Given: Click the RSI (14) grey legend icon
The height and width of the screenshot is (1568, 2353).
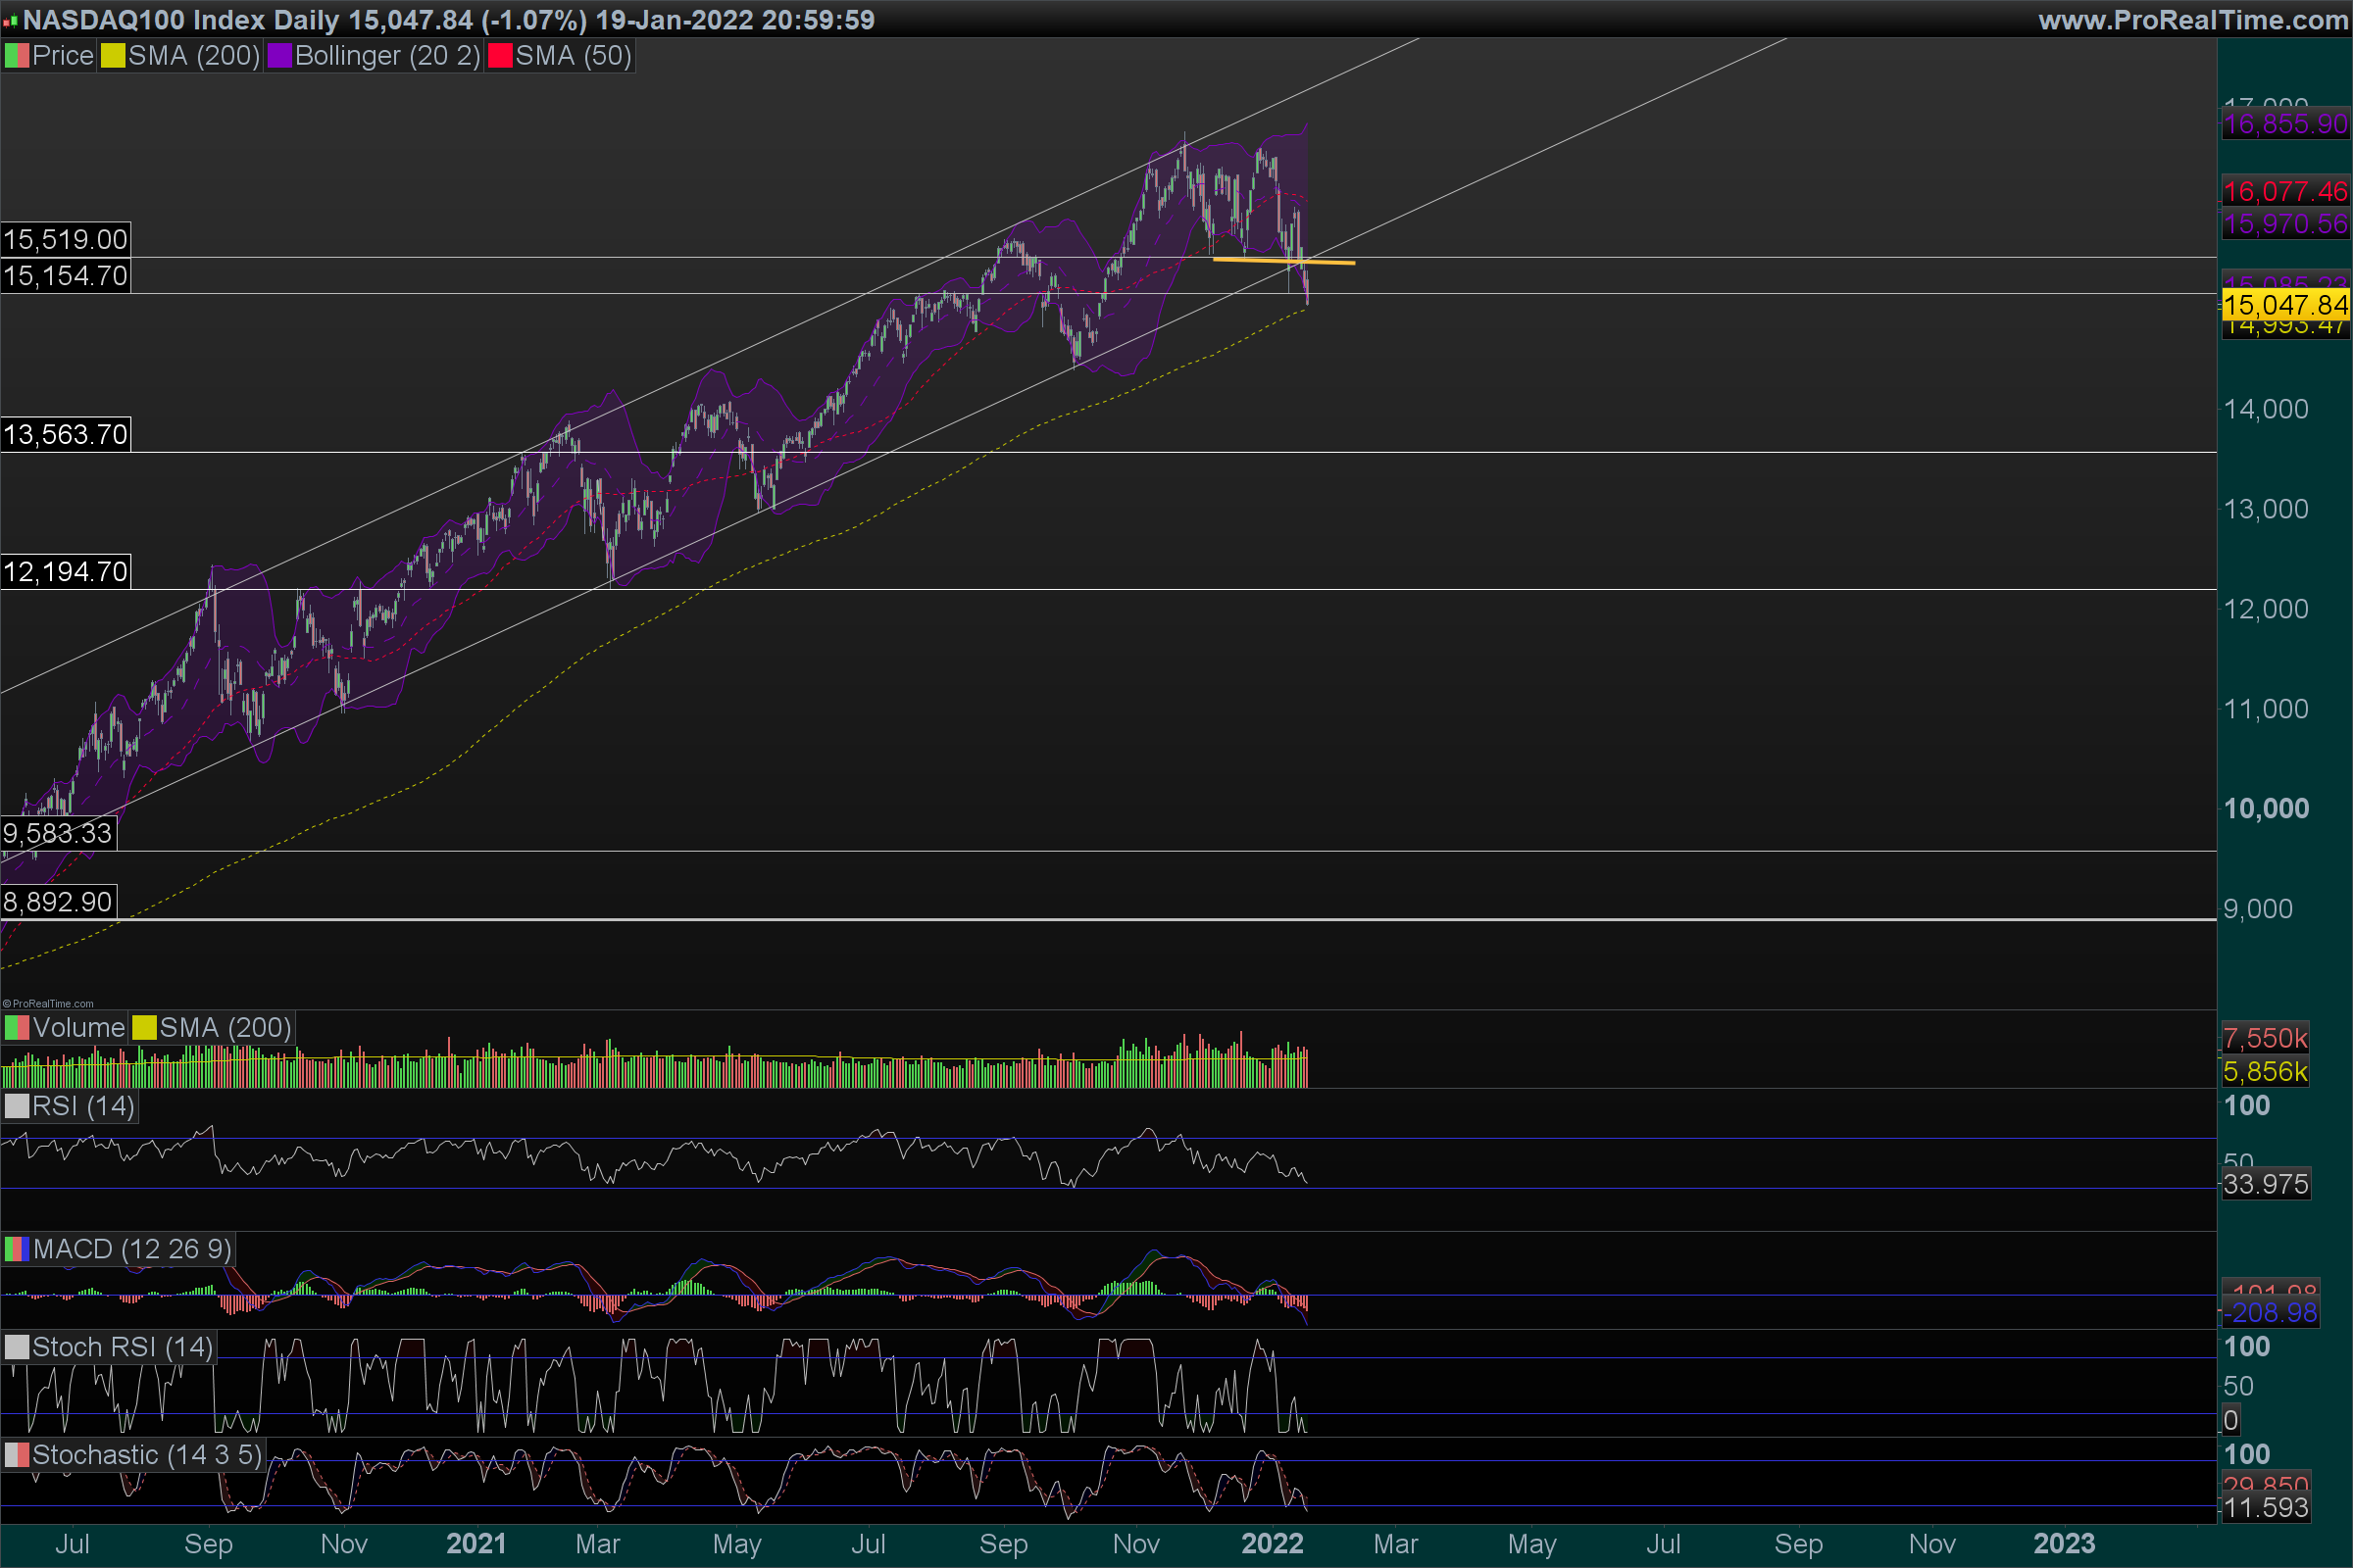Looking at the screenshot, I should click(x=16, y=1106).
